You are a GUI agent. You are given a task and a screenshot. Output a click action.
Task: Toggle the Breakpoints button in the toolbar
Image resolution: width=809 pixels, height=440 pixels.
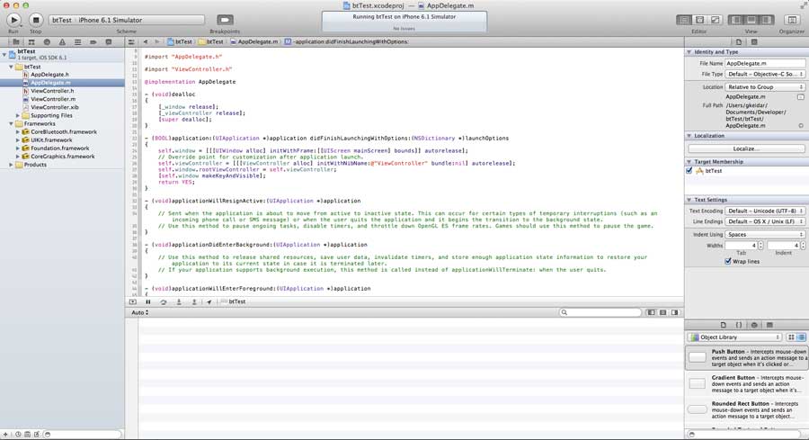(x=226, y=20)
